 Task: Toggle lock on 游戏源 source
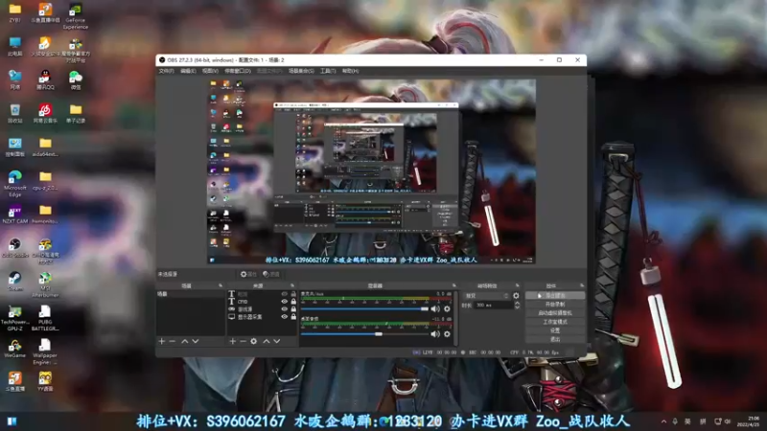click(293, 308)
